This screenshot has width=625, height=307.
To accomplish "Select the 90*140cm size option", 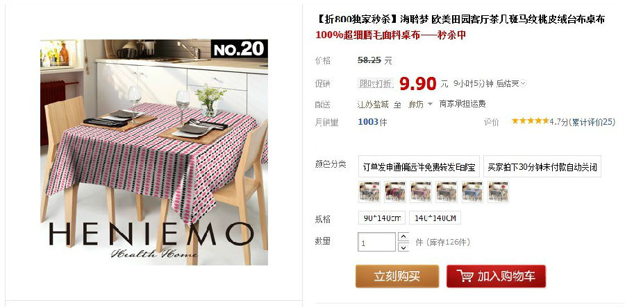I will 382,218.
